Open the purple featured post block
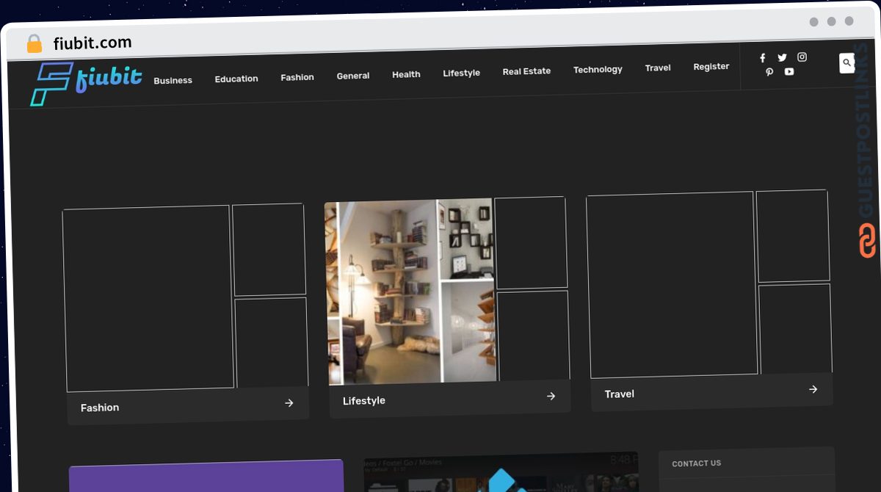Image resolution: width=881 pixels, height=492 pixels. click(207, 476)
